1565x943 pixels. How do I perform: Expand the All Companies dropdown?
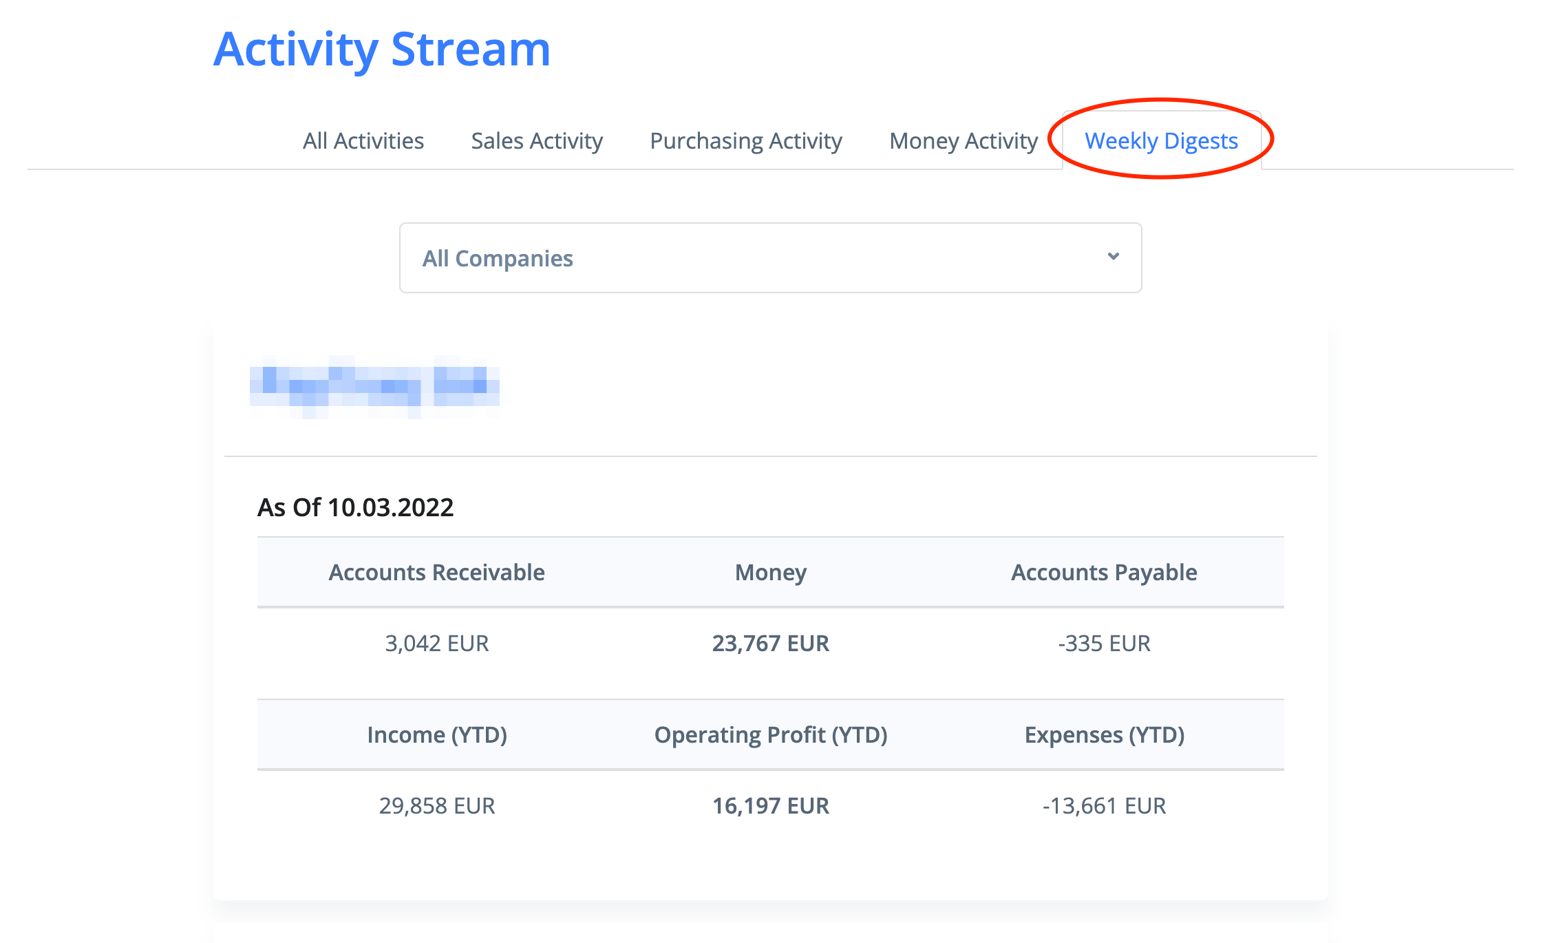coord(769,258)
